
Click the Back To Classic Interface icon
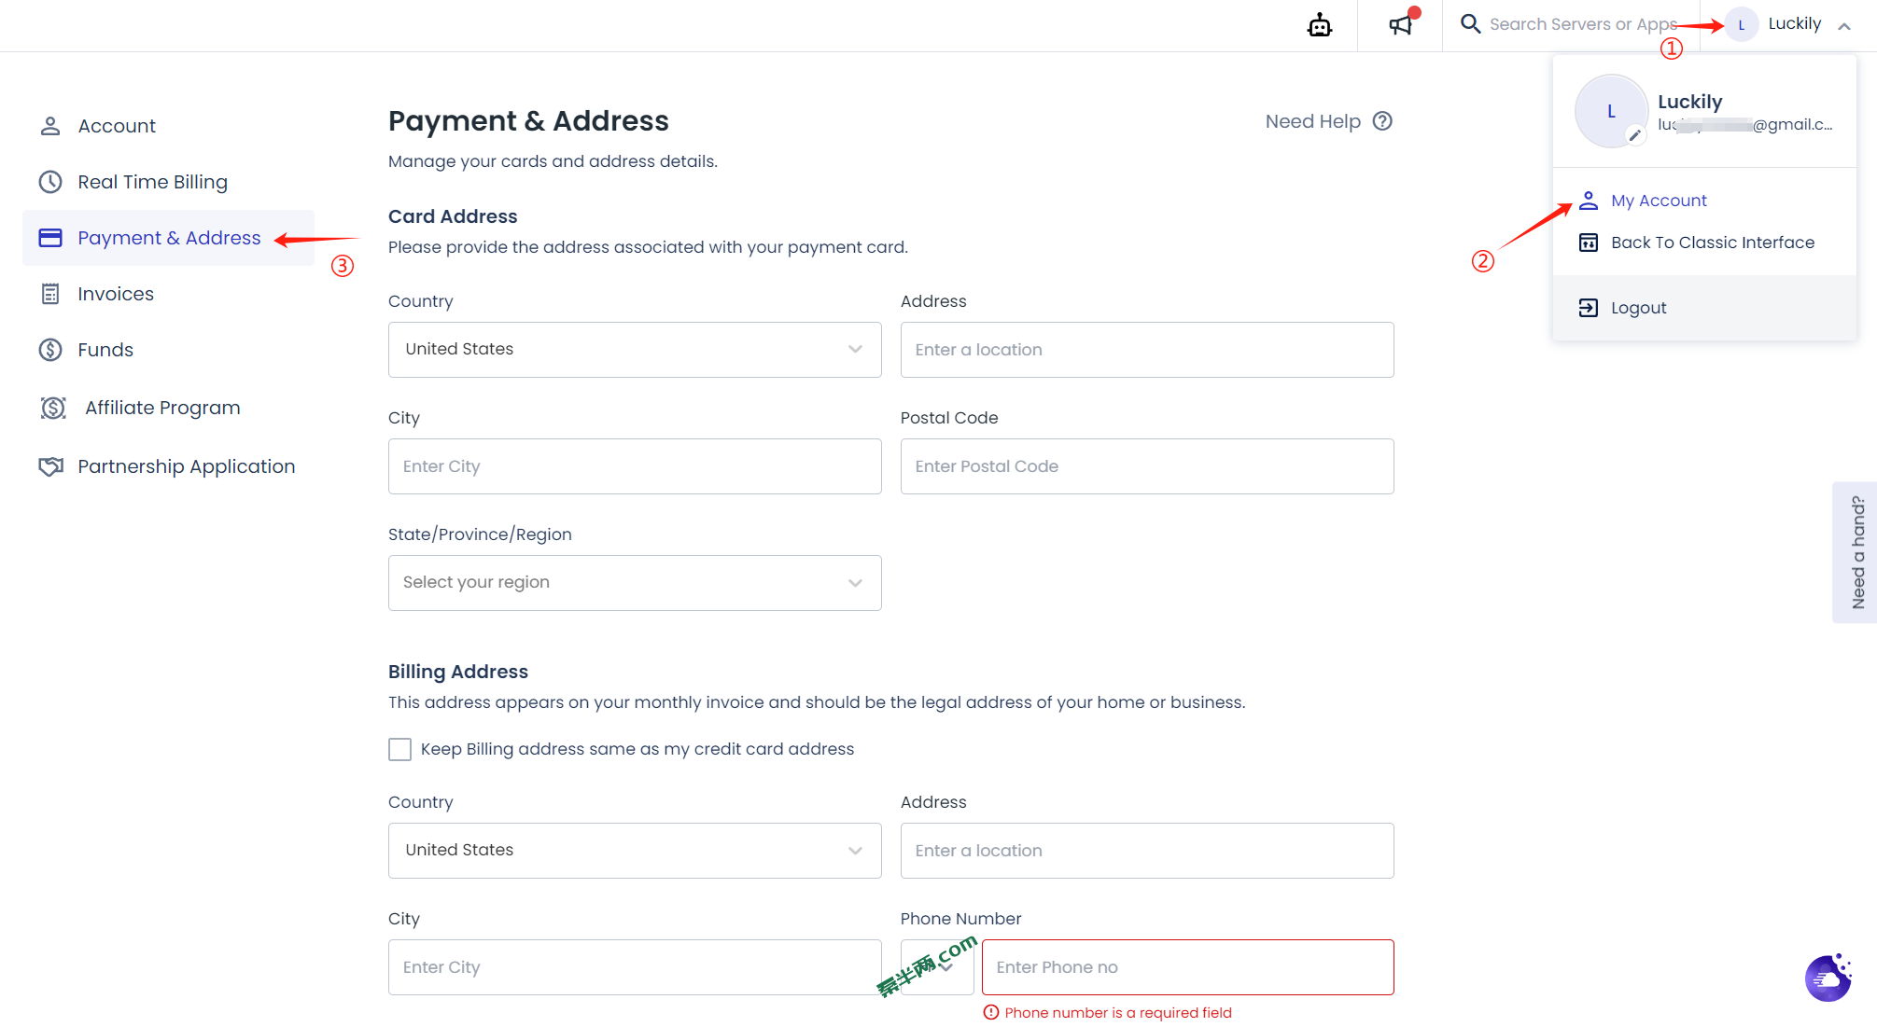pos(1589,243)
